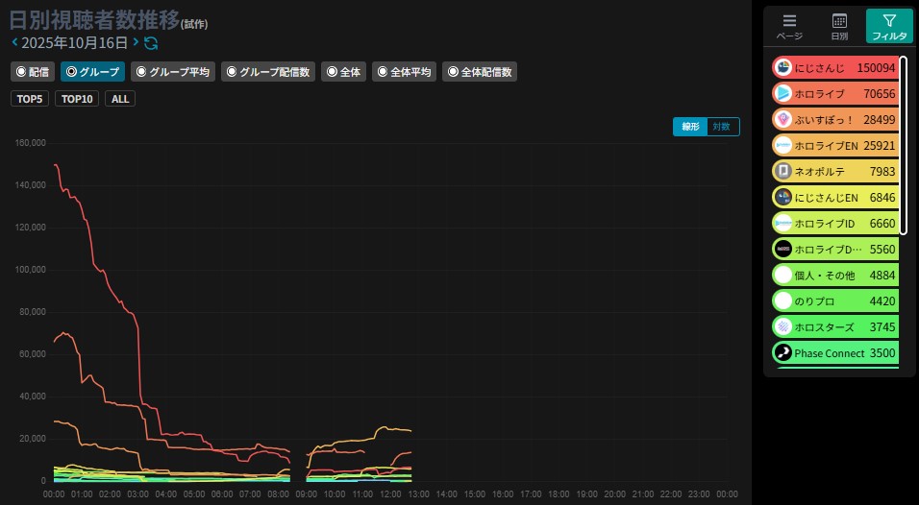Viewport: 919px width, 505px height.
Task: Click the ぶいすぽっ！ group icon
Action: point(783,120)
